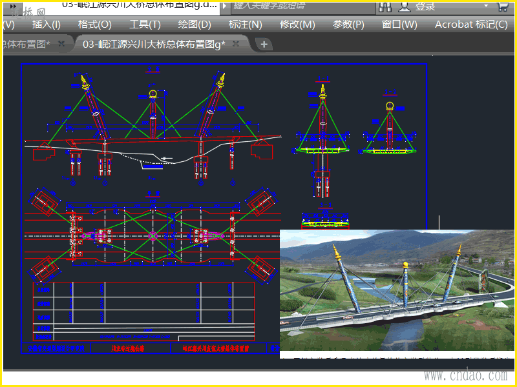Close the partially hidden 总体布置图* tab
517x387 pixels.
pyautogui.click(x=61, y=43)
